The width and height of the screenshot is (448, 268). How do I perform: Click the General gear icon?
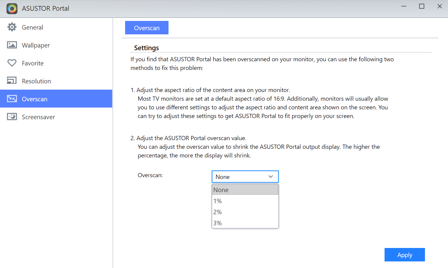click(12, 27)
